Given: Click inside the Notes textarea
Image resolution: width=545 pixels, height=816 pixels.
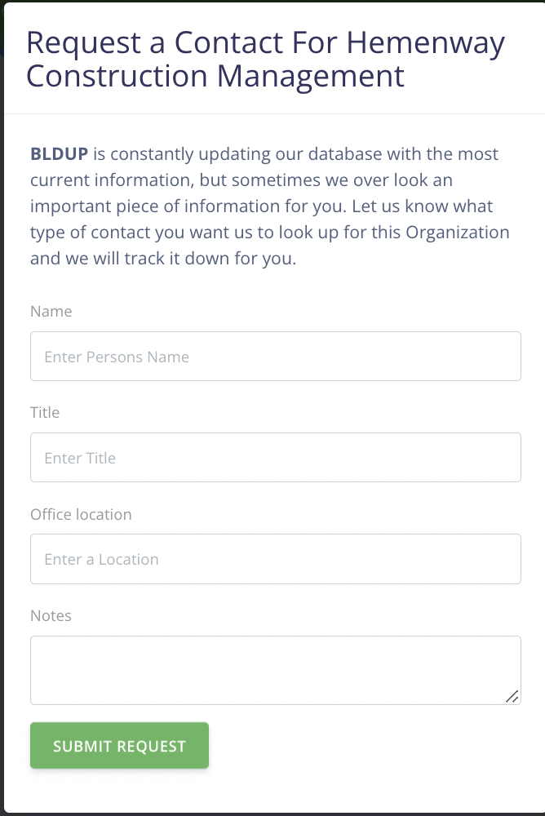Looking at the screenshot, I should pyautogui.click(x=275, y=669).
